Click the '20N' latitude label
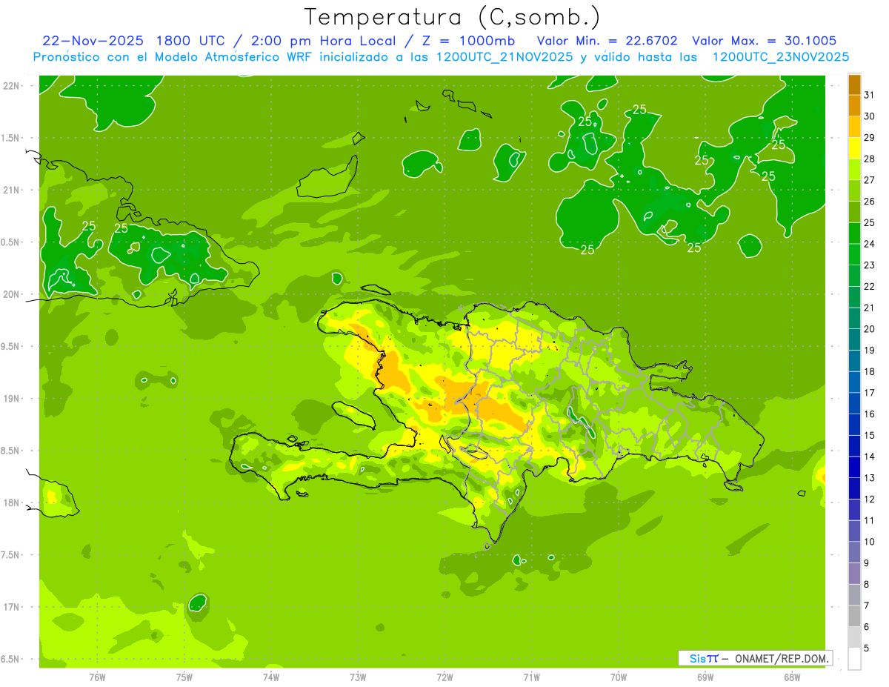The image size is (889, 687). pos(12,294)
